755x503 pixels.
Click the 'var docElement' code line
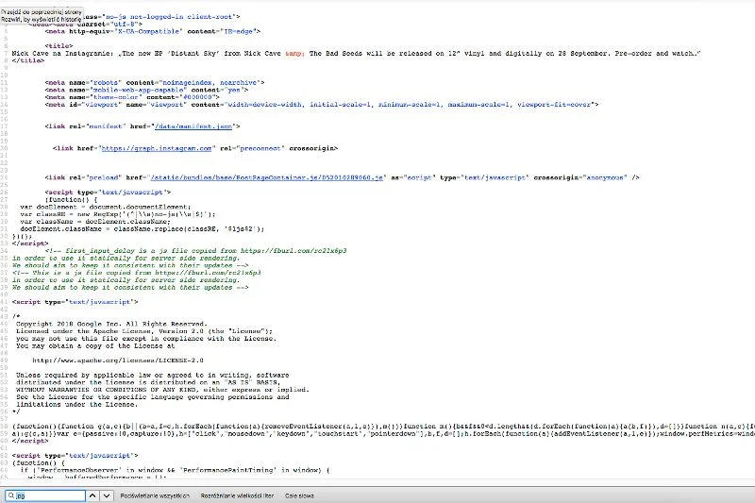pos(106,207)
